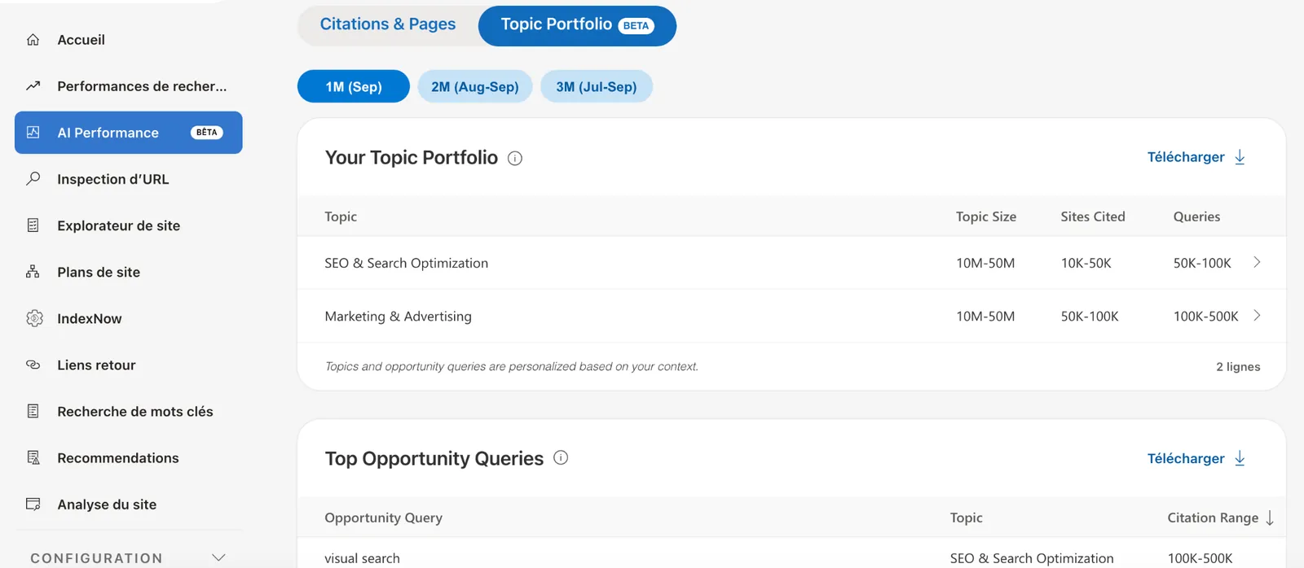
Task: Click the Plans de site sitemap icon
Action: [33, 272]
